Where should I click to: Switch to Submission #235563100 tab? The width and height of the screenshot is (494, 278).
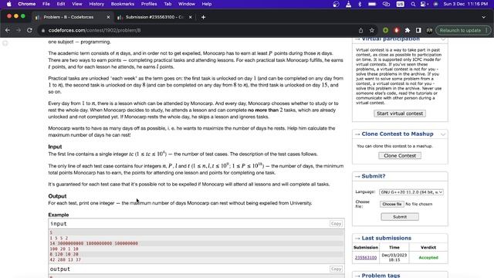[154, 17]
